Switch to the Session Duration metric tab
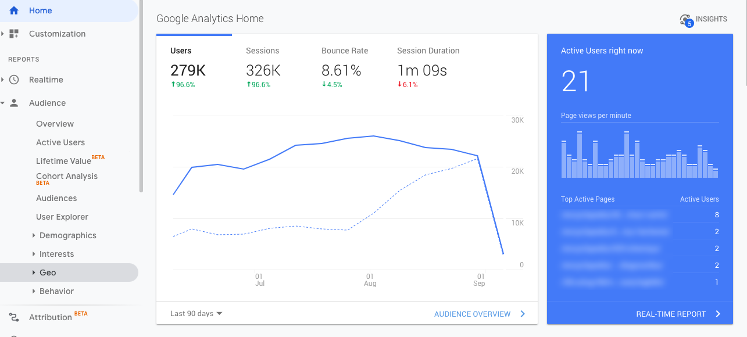Viewport: 747px width, 337px height. point(428,68)
